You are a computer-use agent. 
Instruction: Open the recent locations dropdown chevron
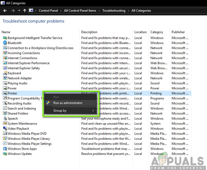pos(19,11)
